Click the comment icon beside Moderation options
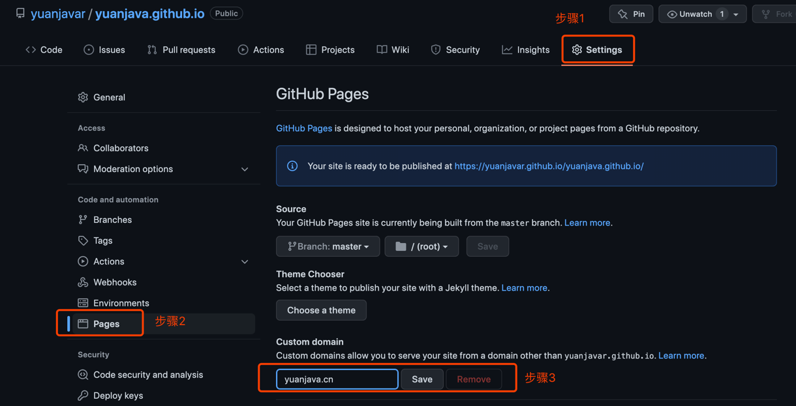Viewport: 796px width, 406px height. point(83,169)
